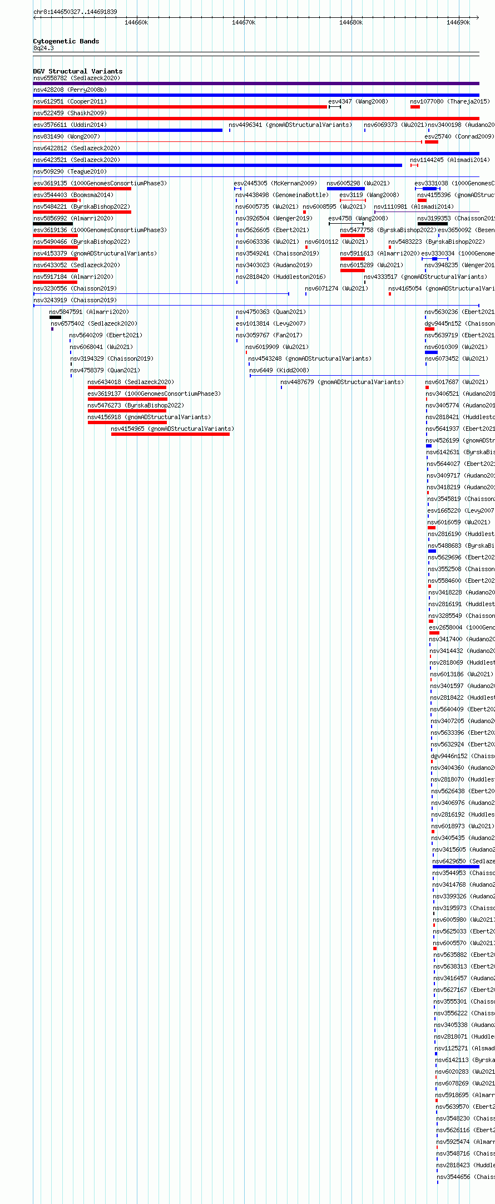Select the DGV Structural Variants track title

click(x=78, y=71)
